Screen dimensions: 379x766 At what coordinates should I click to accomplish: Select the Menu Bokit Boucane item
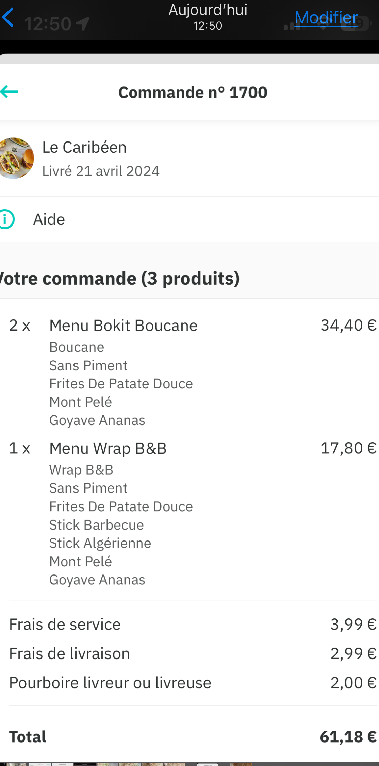123,326
